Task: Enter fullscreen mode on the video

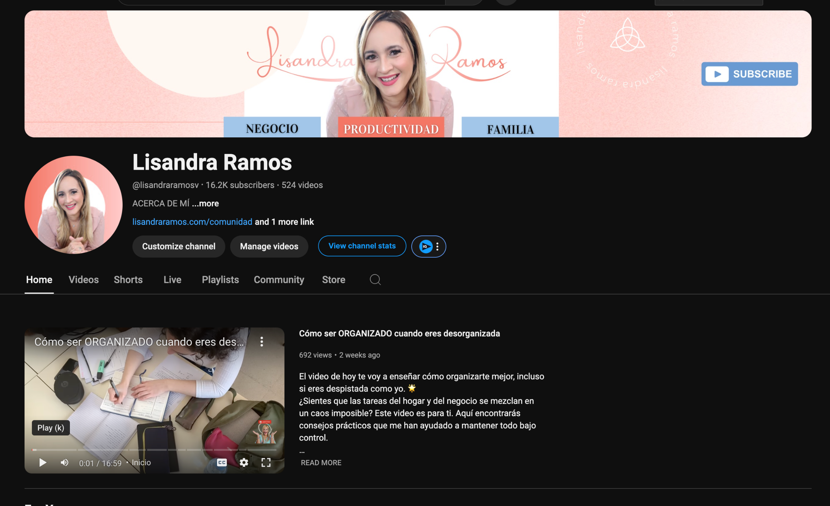Action: point(266,463)
